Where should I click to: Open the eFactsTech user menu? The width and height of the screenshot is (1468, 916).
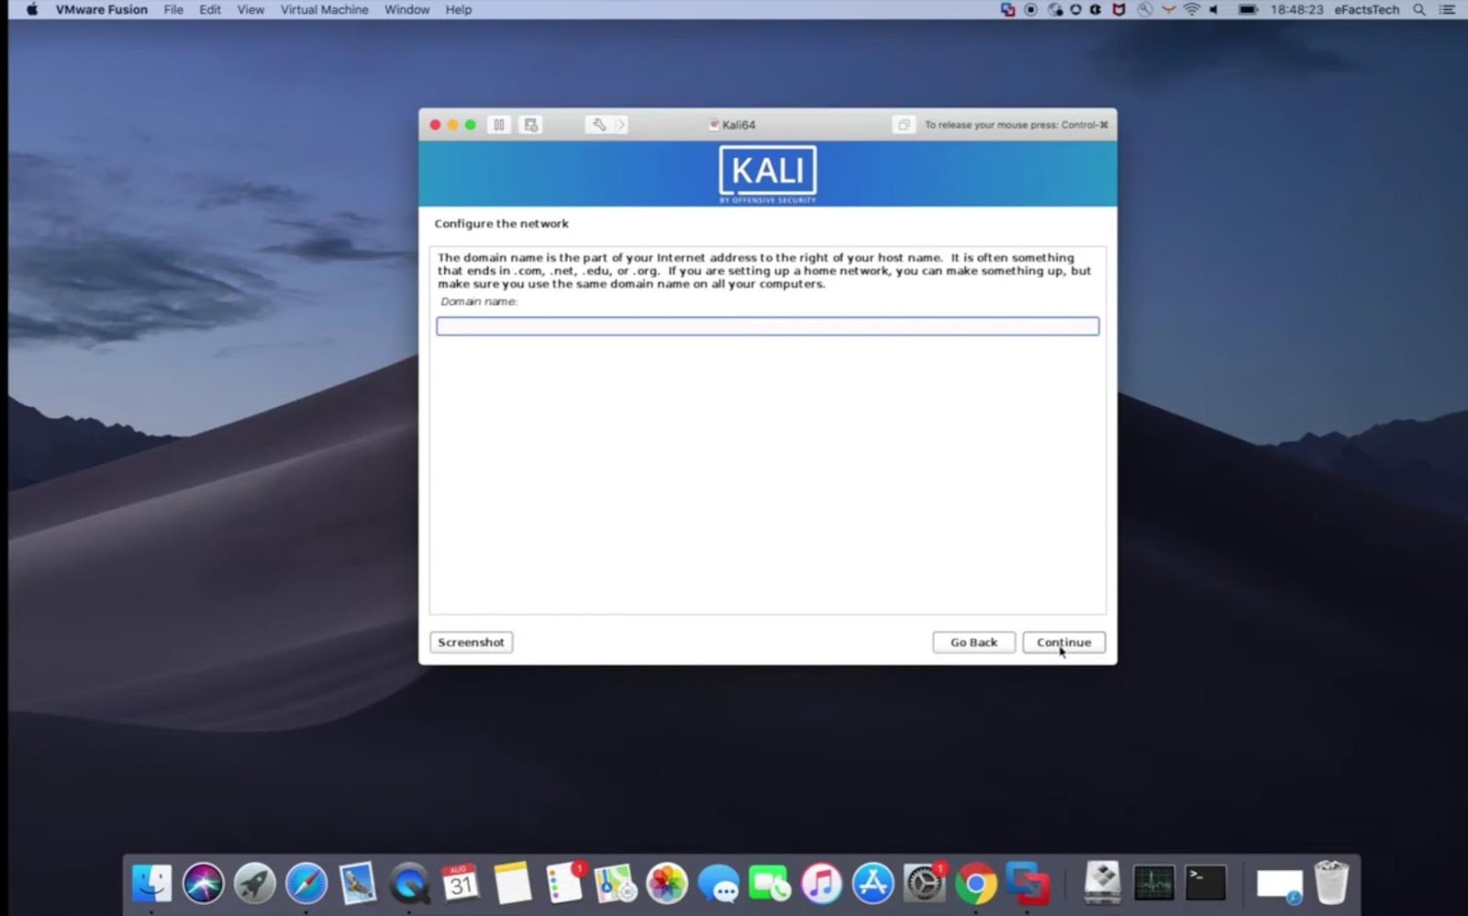1366,9
